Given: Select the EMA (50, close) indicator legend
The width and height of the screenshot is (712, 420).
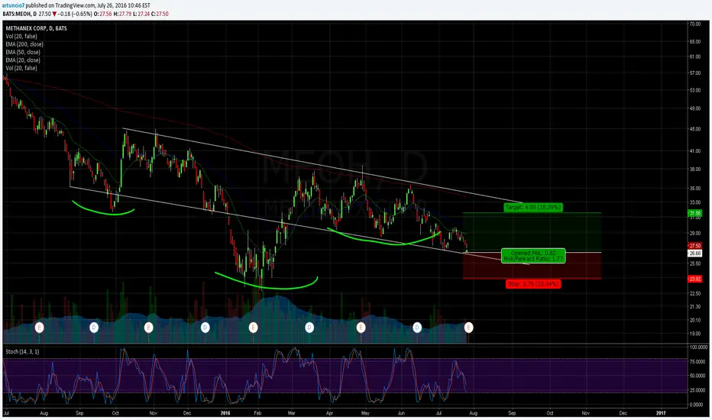Looking at the screenshot, I should 23,52.
